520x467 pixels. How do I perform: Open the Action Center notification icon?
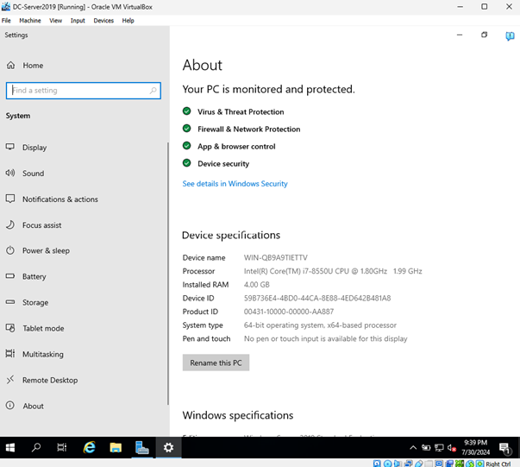(x=504, y=447)
